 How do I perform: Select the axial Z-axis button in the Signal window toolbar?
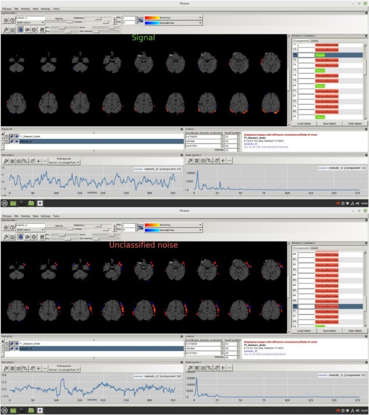point(21,30)
